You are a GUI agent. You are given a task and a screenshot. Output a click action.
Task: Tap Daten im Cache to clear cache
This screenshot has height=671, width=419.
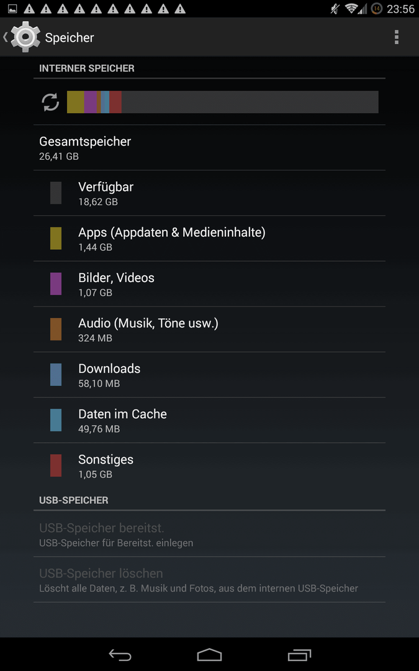(x=210, y=420)
